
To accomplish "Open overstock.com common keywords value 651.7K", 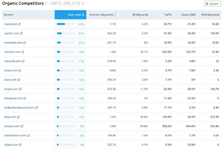I will [x=111, y=42].
